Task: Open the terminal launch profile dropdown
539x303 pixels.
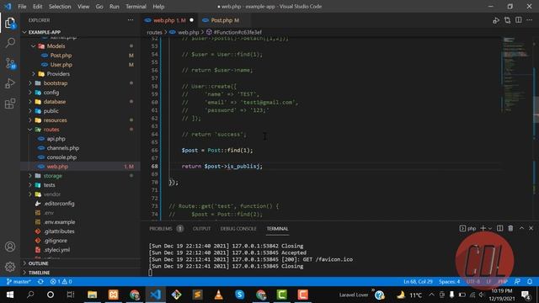Action: click(490, 228)
